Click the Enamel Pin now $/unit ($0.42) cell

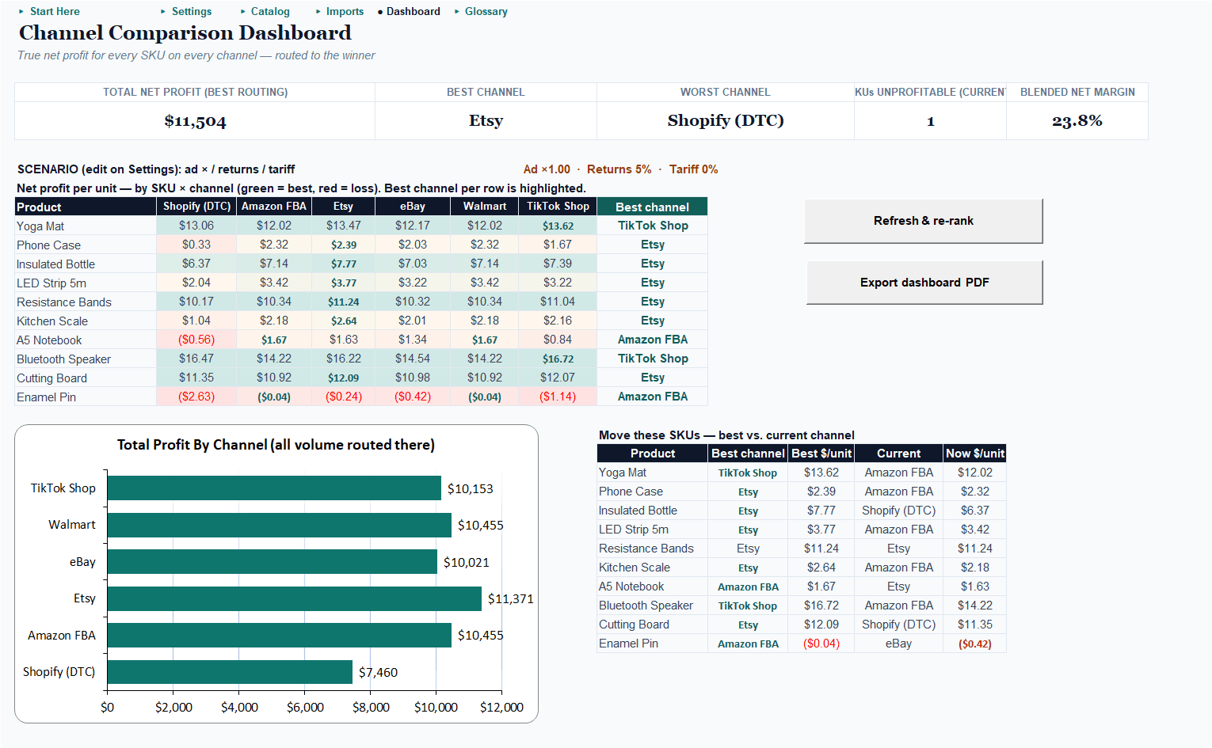point(975,644)
